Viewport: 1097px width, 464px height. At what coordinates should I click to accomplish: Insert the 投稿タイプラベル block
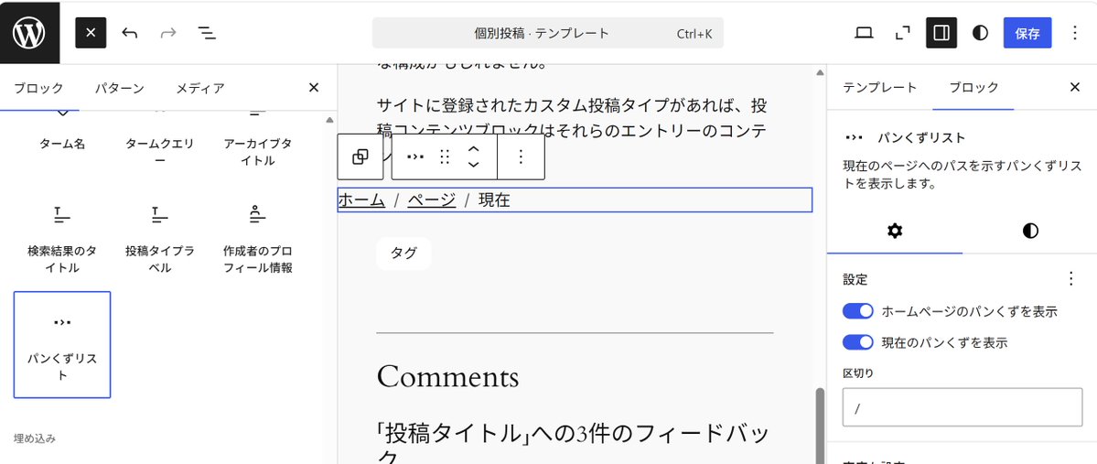pos(159,238)
